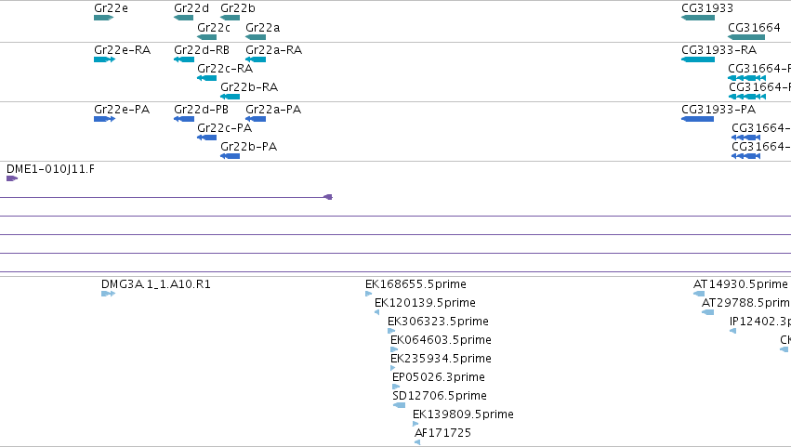
Task: Click the blue Gr22e-PA protein glyph
Action: tap(104, 119)
